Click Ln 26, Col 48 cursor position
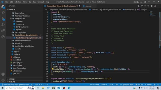The image size is (161, 90). tap(94, 84)
